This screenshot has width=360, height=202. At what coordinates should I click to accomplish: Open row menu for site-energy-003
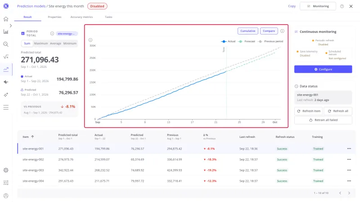click(349, 170)
